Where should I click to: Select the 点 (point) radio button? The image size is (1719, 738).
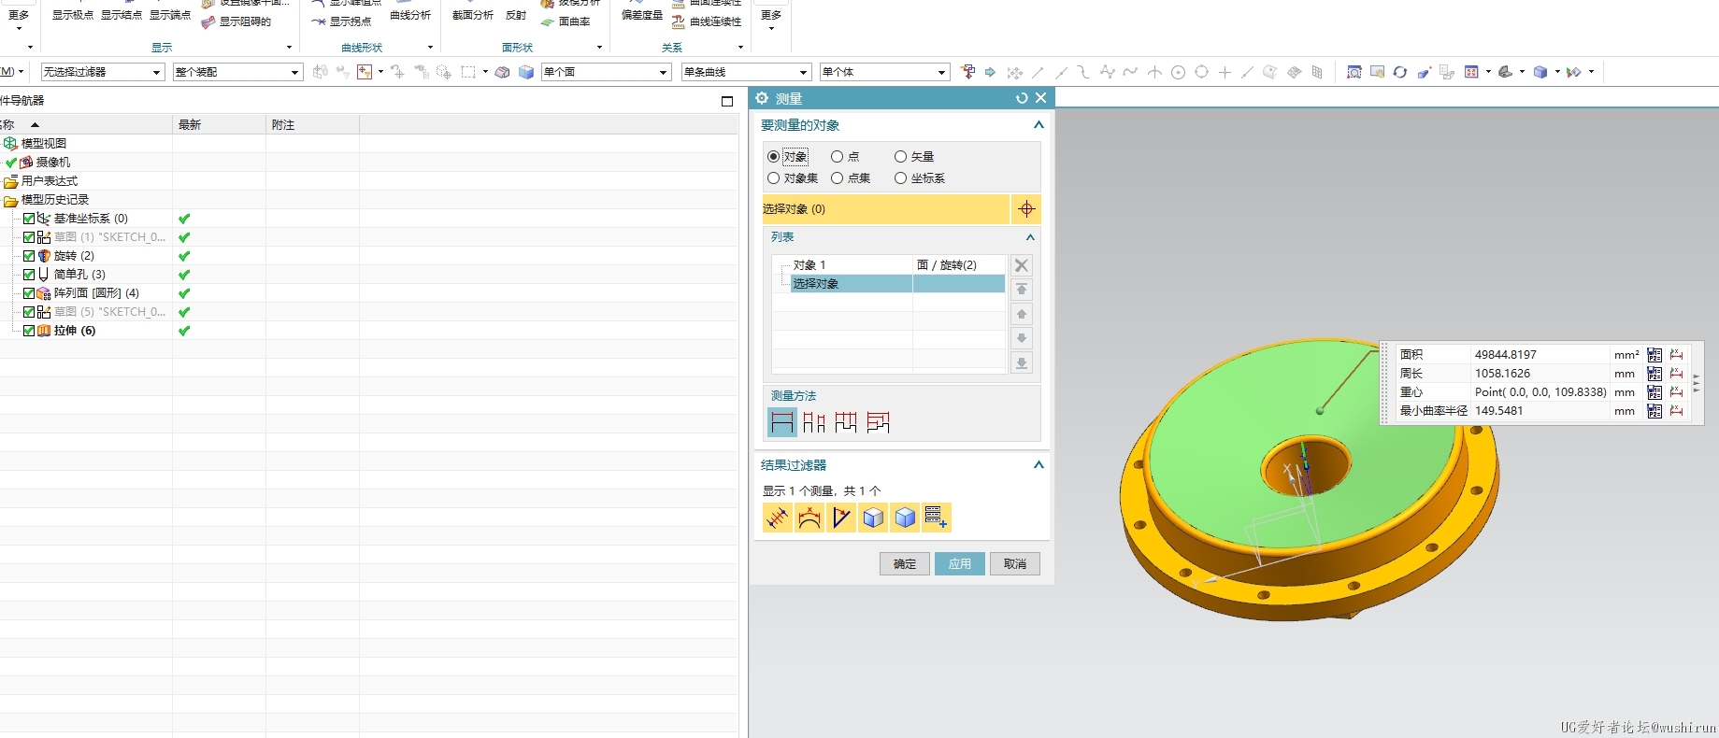[x=837, y=157]
